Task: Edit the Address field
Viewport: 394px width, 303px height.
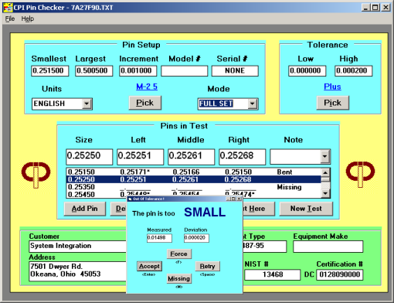Action: point(78,271)
